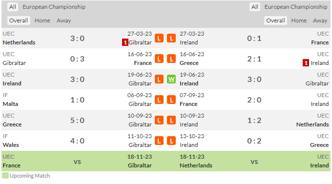Open Ireland 1:2 Netherlands score
The width and height of the screenshot is (332, 184).
pos(254,120)
